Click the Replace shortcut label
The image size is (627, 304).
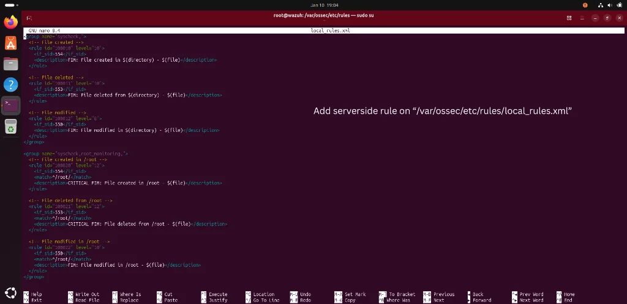(129, 300)
